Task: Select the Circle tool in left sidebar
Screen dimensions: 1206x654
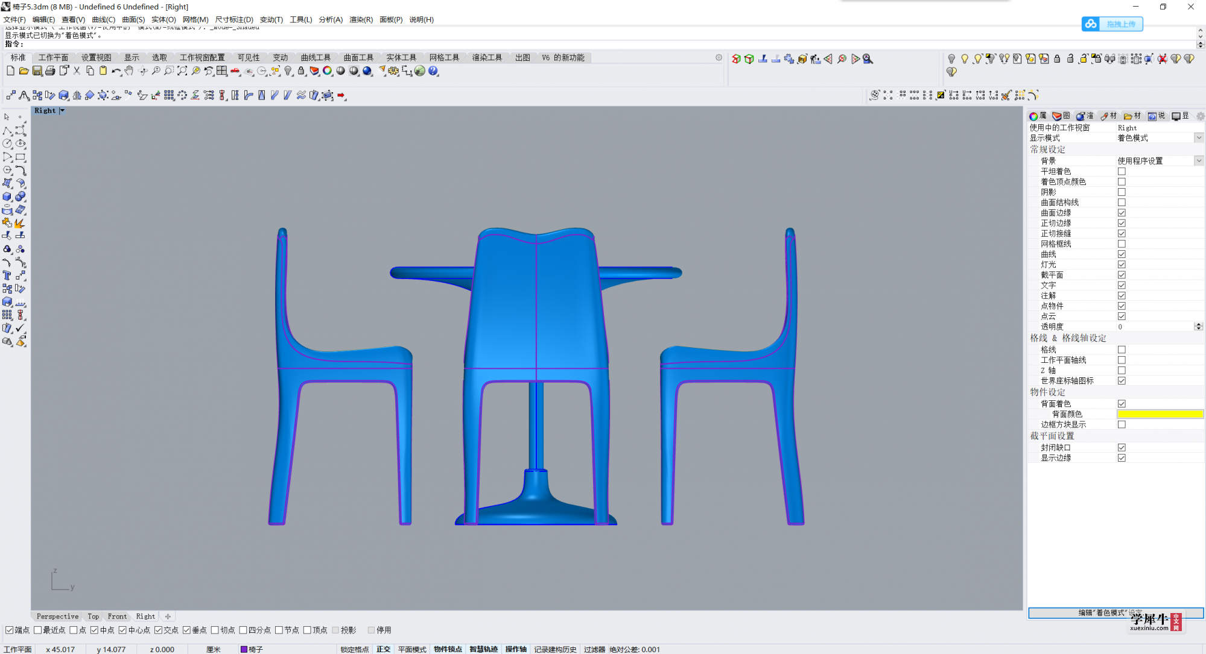Action: point(7,143)
